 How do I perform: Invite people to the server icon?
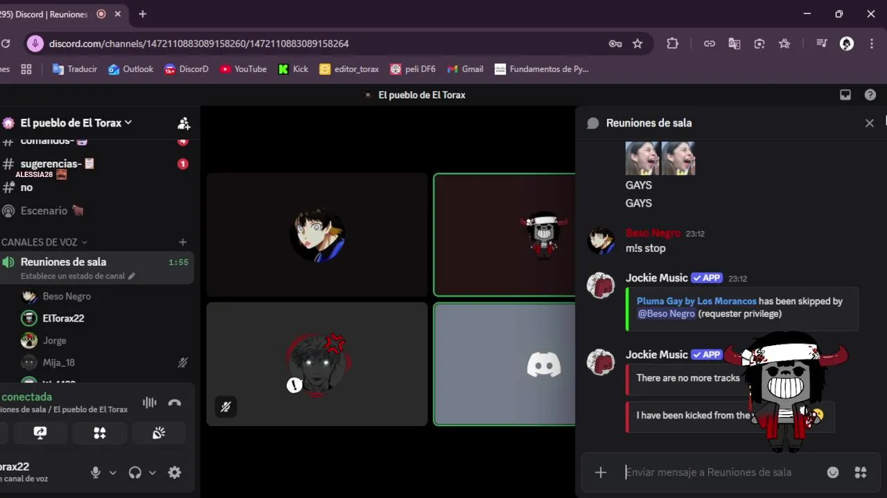click(184, 123)
